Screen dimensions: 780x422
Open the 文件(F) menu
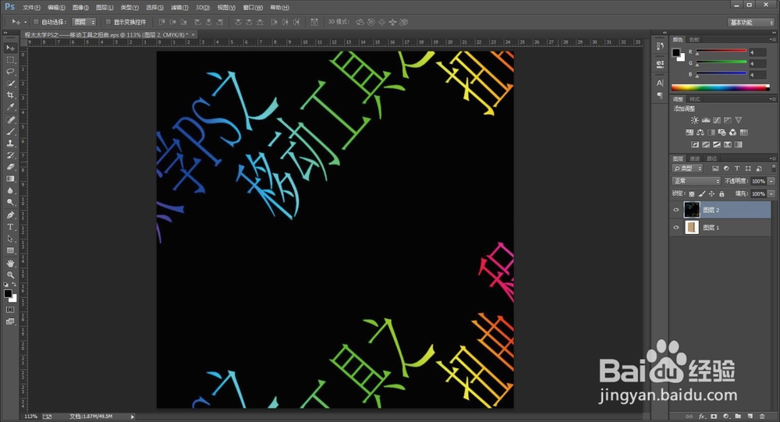[31, 8]
